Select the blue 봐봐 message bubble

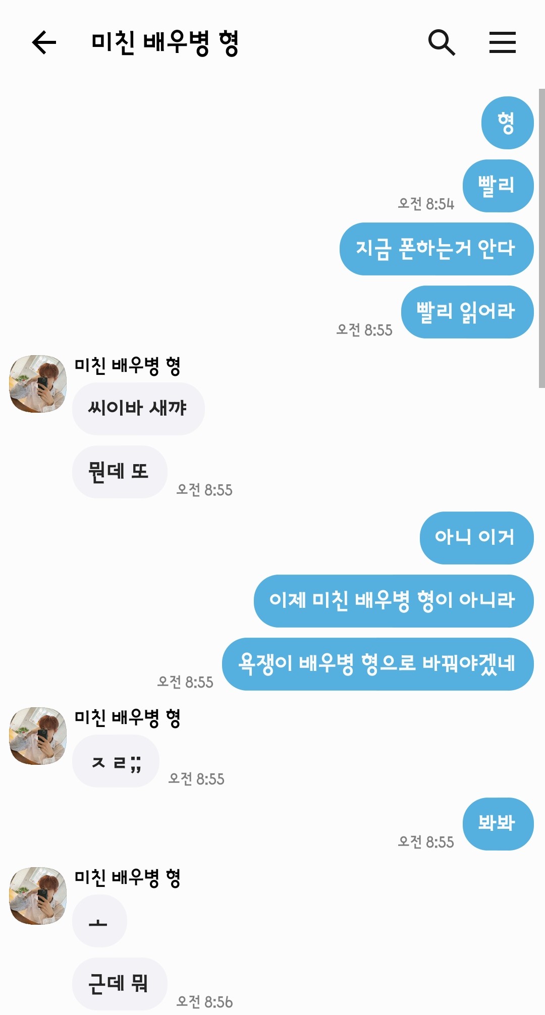[498, 824]
